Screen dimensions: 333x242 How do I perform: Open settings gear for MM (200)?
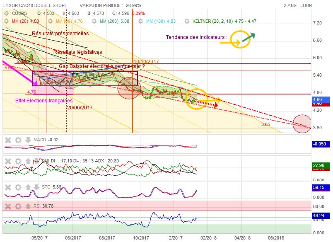tap(94, 21)
